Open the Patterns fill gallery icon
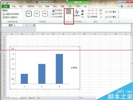Viewport: 133px width, 100px height. click(x=68, y=11)
